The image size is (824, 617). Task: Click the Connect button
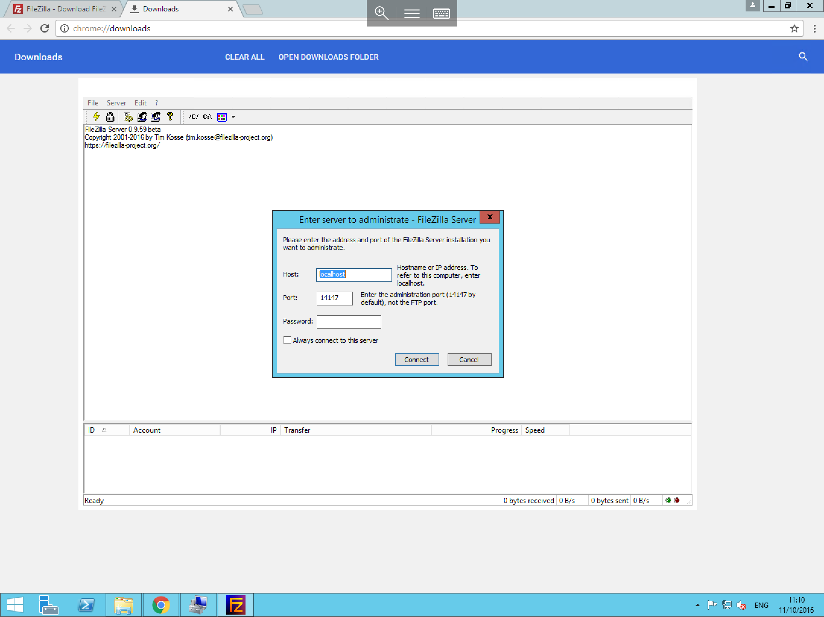416,359
